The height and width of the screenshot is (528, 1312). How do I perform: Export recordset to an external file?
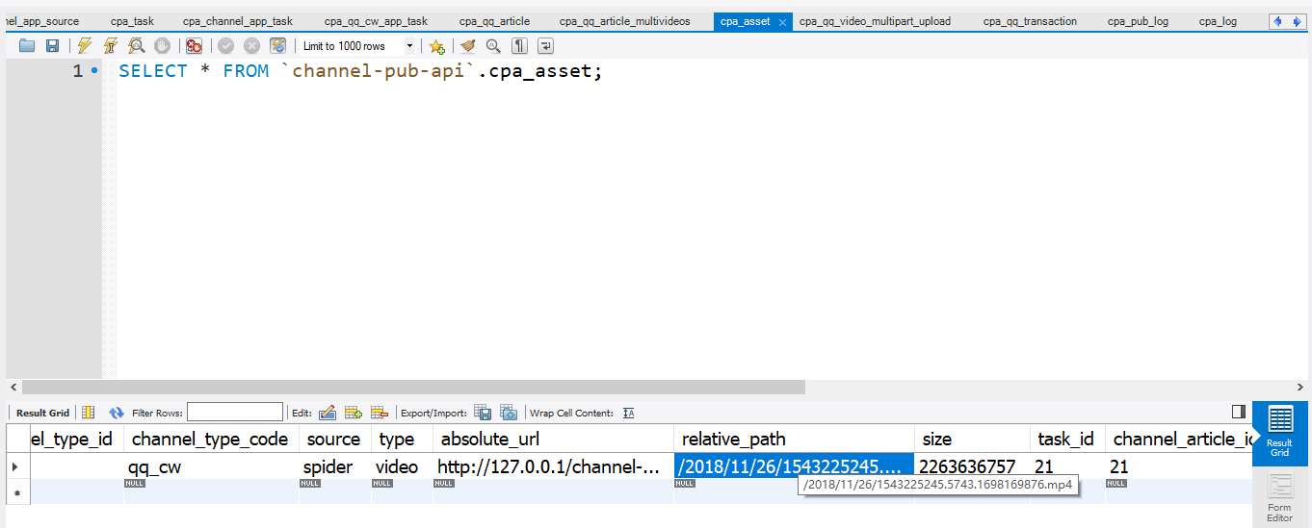[483, 413]
